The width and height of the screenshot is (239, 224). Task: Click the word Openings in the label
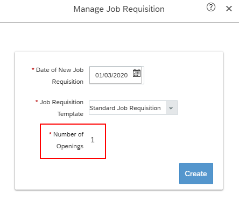(70, 146)
